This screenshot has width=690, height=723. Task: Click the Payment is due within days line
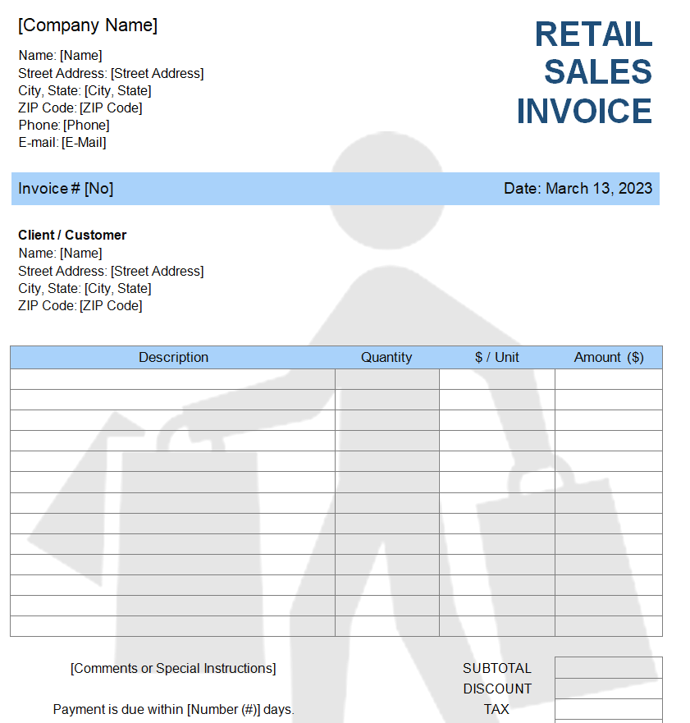(173, 710)
